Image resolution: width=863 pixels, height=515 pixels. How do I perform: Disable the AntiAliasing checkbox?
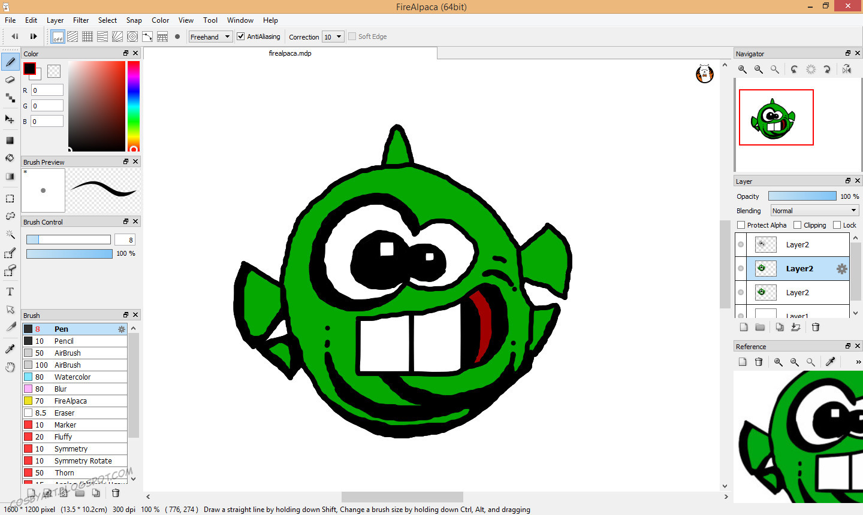(x=241, y=37)
